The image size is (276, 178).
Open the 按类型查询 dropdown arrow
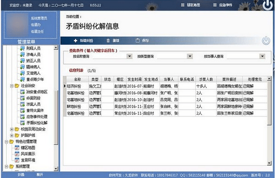(190, 56)
